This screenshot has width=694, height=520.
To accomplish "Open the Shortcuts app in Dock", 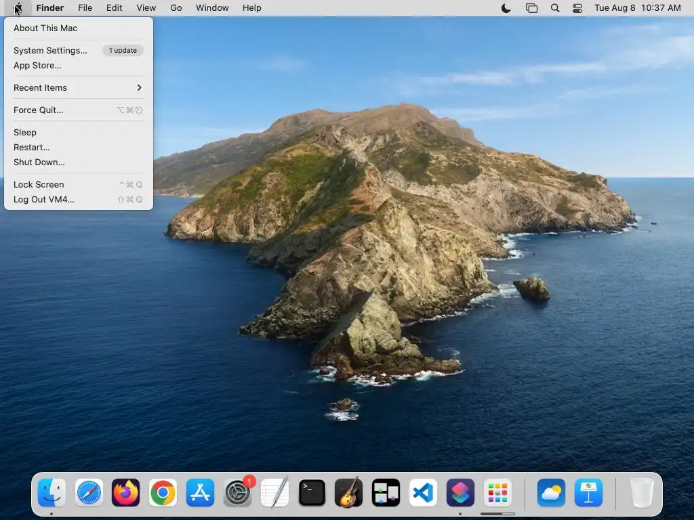I will [x=460, y=493].
